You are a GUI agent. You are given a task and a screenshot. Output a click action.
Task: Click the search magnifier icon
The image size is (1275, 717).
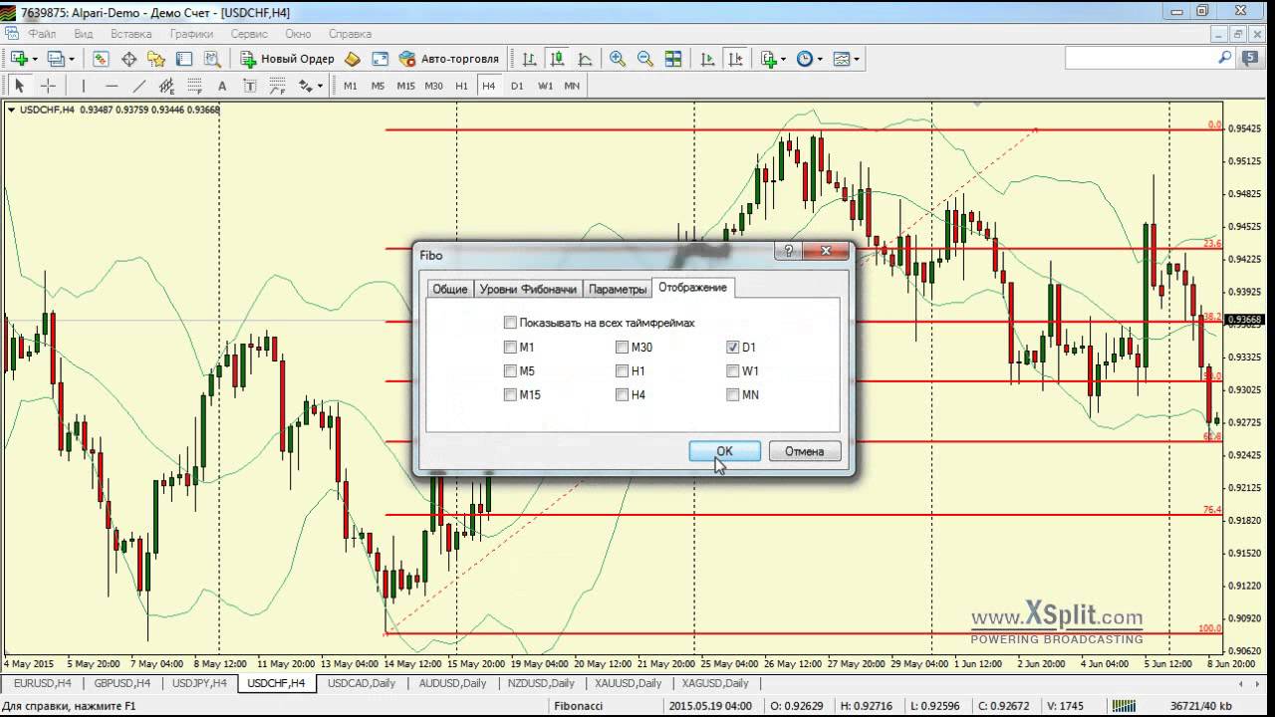click(1225, 59)
